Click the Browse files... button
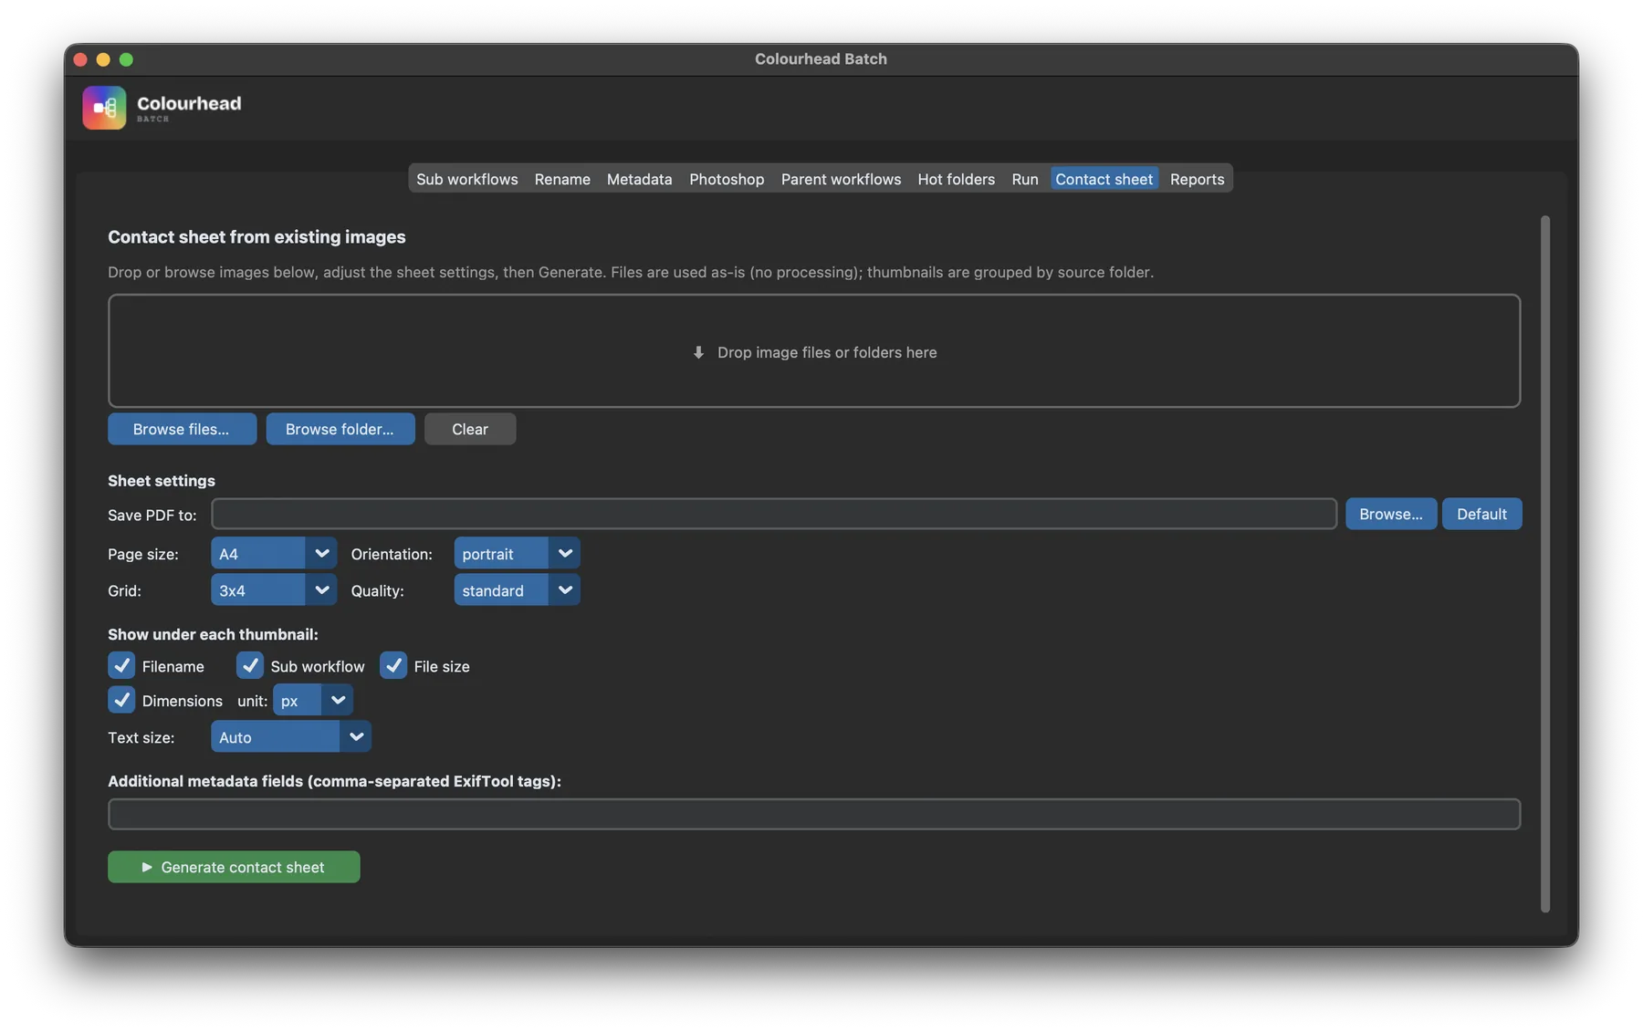 [182, 429]
